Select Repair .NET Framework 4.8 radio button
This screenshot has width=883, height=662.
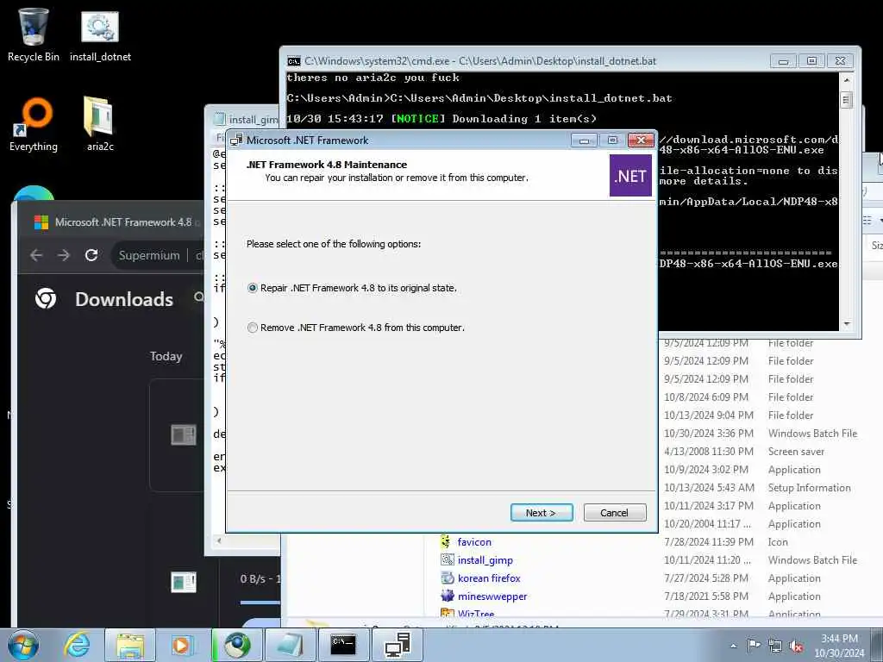(x=253, y=288)
